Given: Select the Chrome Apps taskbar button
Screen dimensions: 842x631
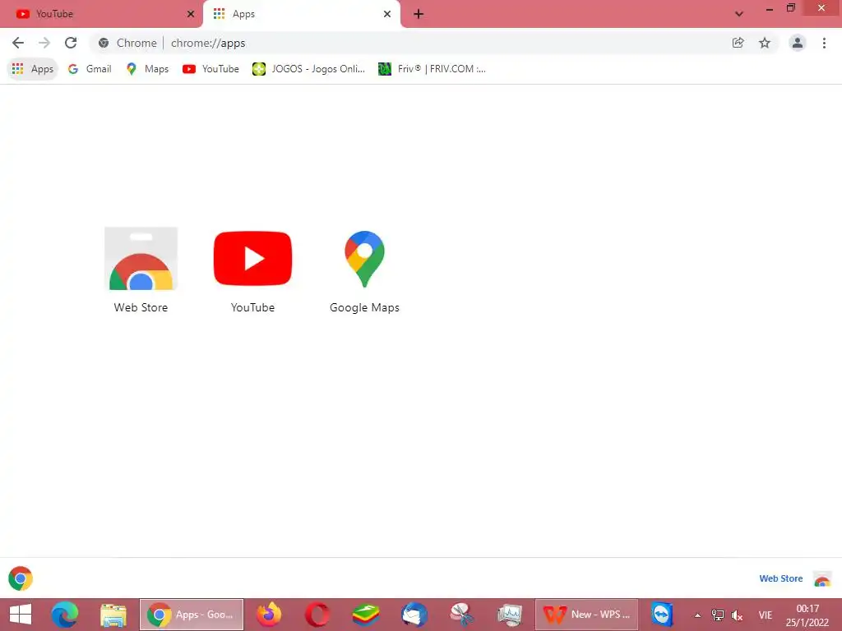Looking at the screenshot, I should pos(192,615).
